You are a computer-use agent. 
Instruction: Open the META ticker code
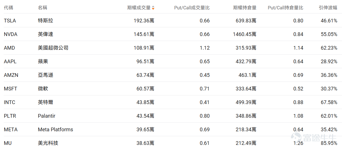[x=11, y=130]
